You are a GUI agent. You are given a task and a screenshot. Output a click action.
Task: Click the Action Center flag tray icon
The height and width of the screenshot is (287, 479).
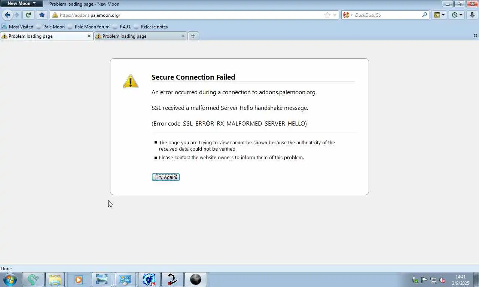pyautogui.click(x=424, y=280)
